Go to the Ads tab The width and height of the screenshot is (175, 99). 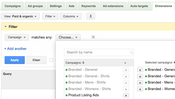pos(71,6)
